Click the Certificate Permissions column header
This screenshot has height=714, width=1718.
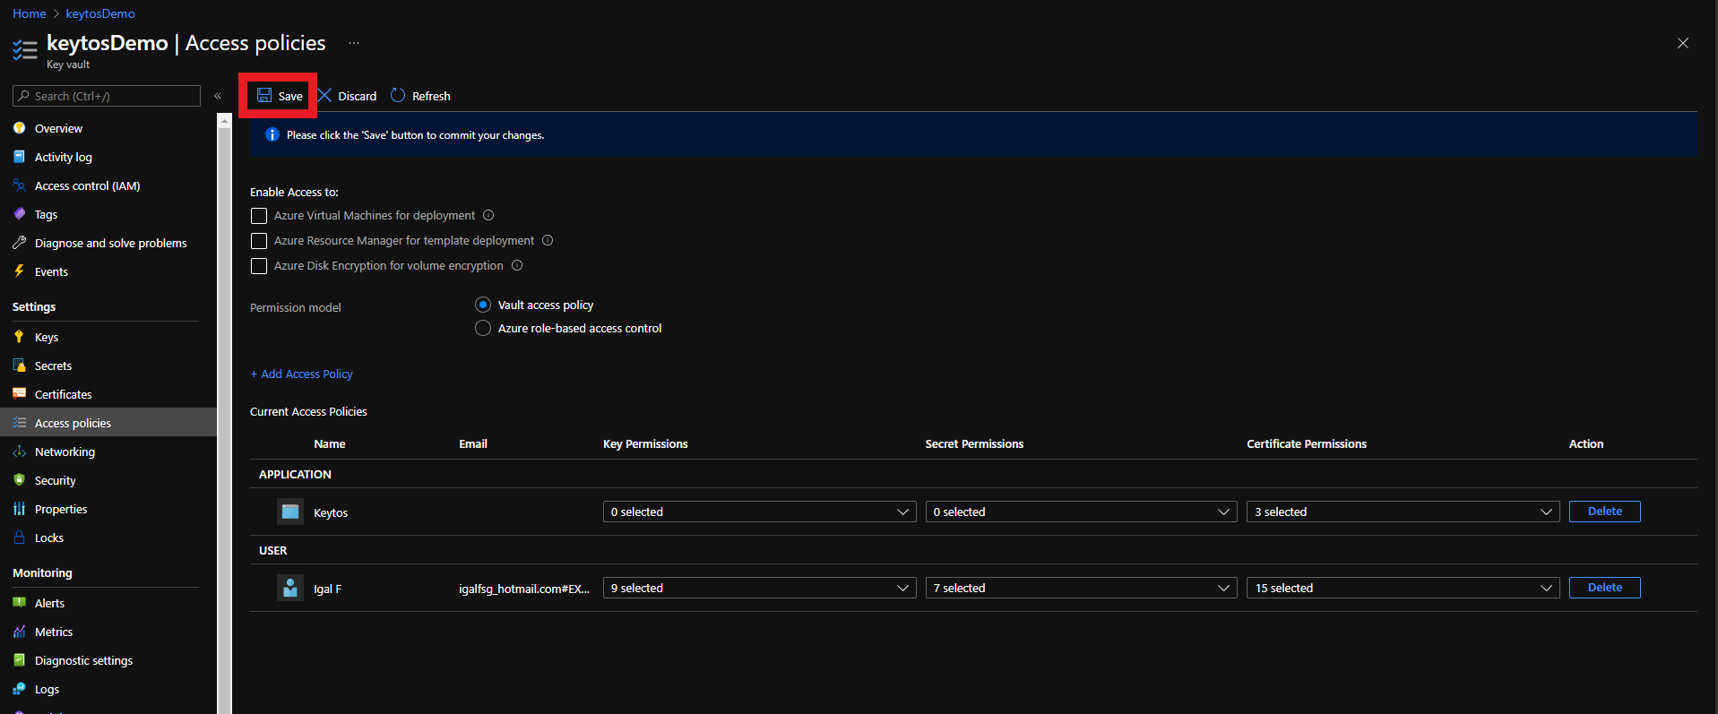pos(1307,443)
